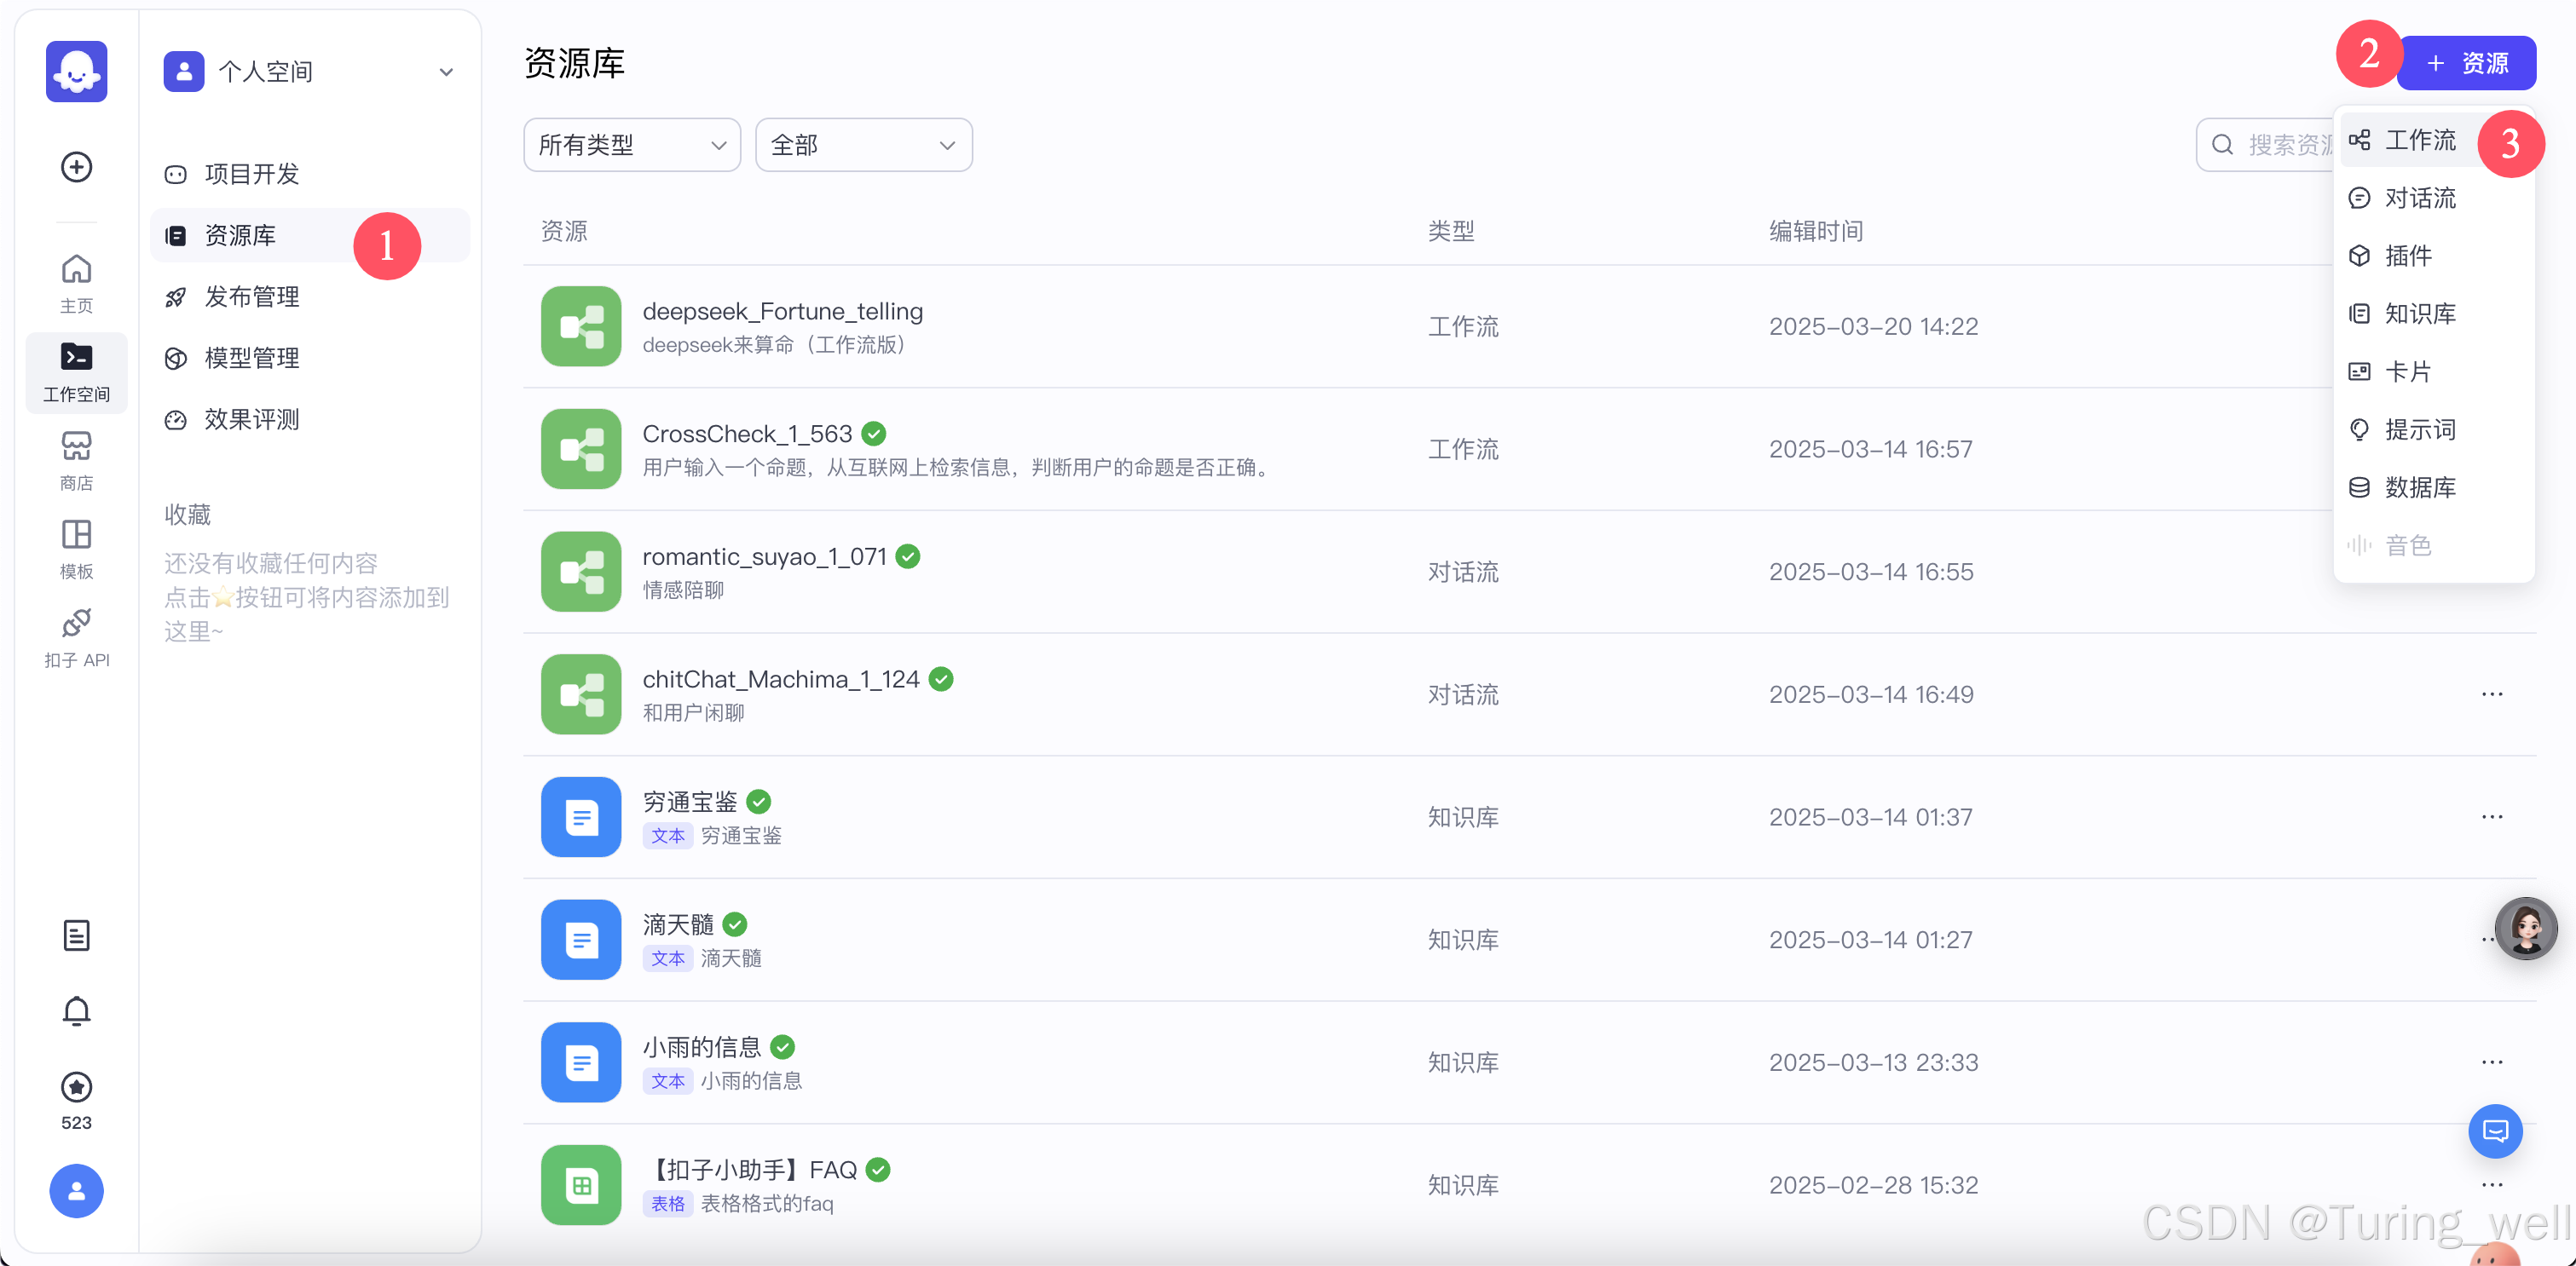Screen dimensions: 2576x1266
Task: Select 插件 from the resource menu
Action: (x=2407, y=256)
